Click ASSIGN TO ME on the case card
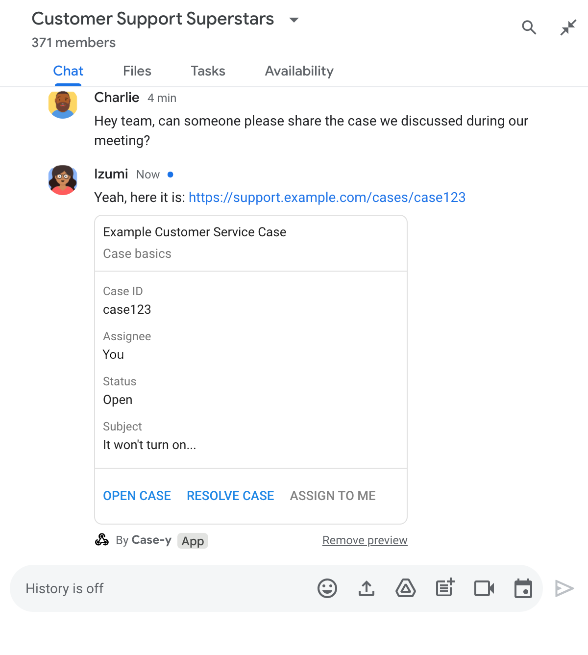Image resolution: width=588 pixels, height=655 pixels. [x=332, y=496]
